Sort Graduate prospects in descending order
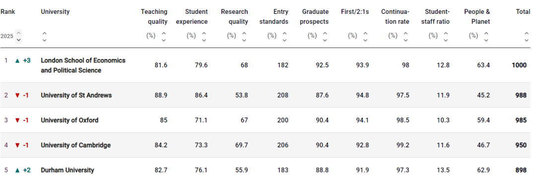This screenshot has height=181, width=536. click(325, 40)
